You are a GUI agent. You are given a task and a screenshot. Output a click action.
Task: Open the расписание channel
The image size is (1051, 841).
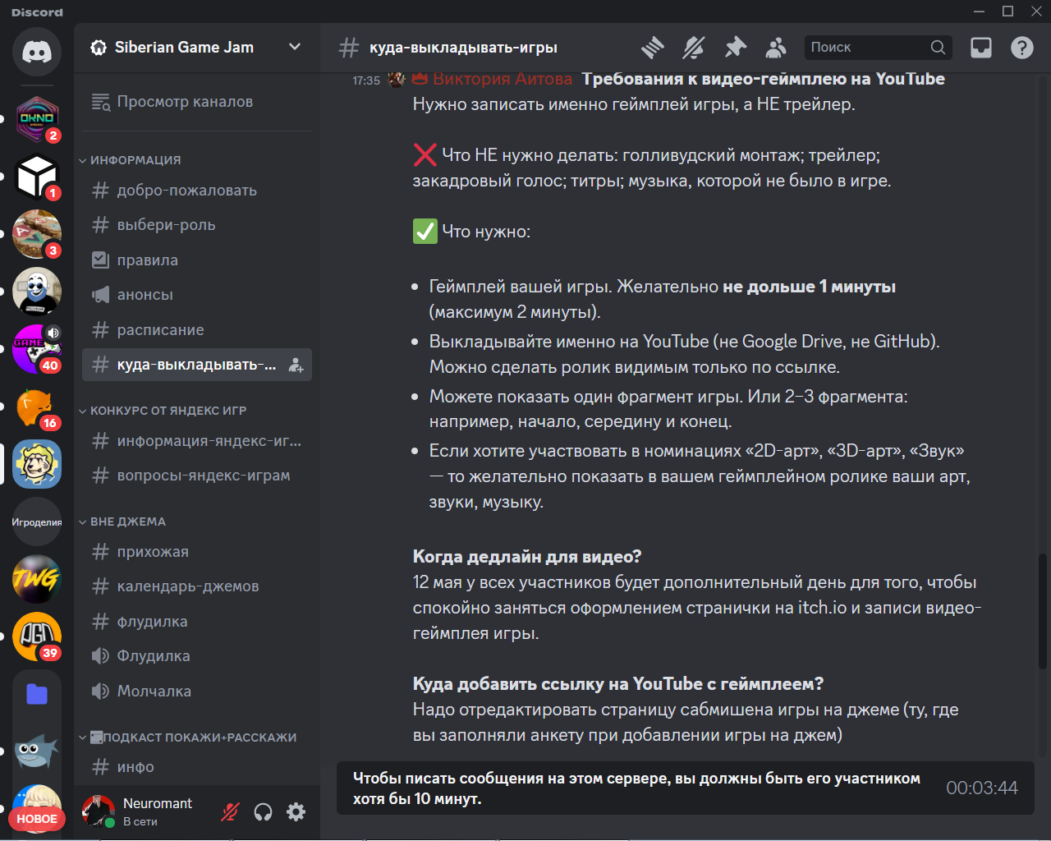tap(160, 330)
